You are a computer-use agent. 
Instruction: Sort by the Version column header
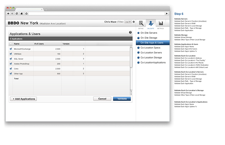coord(66,44)
